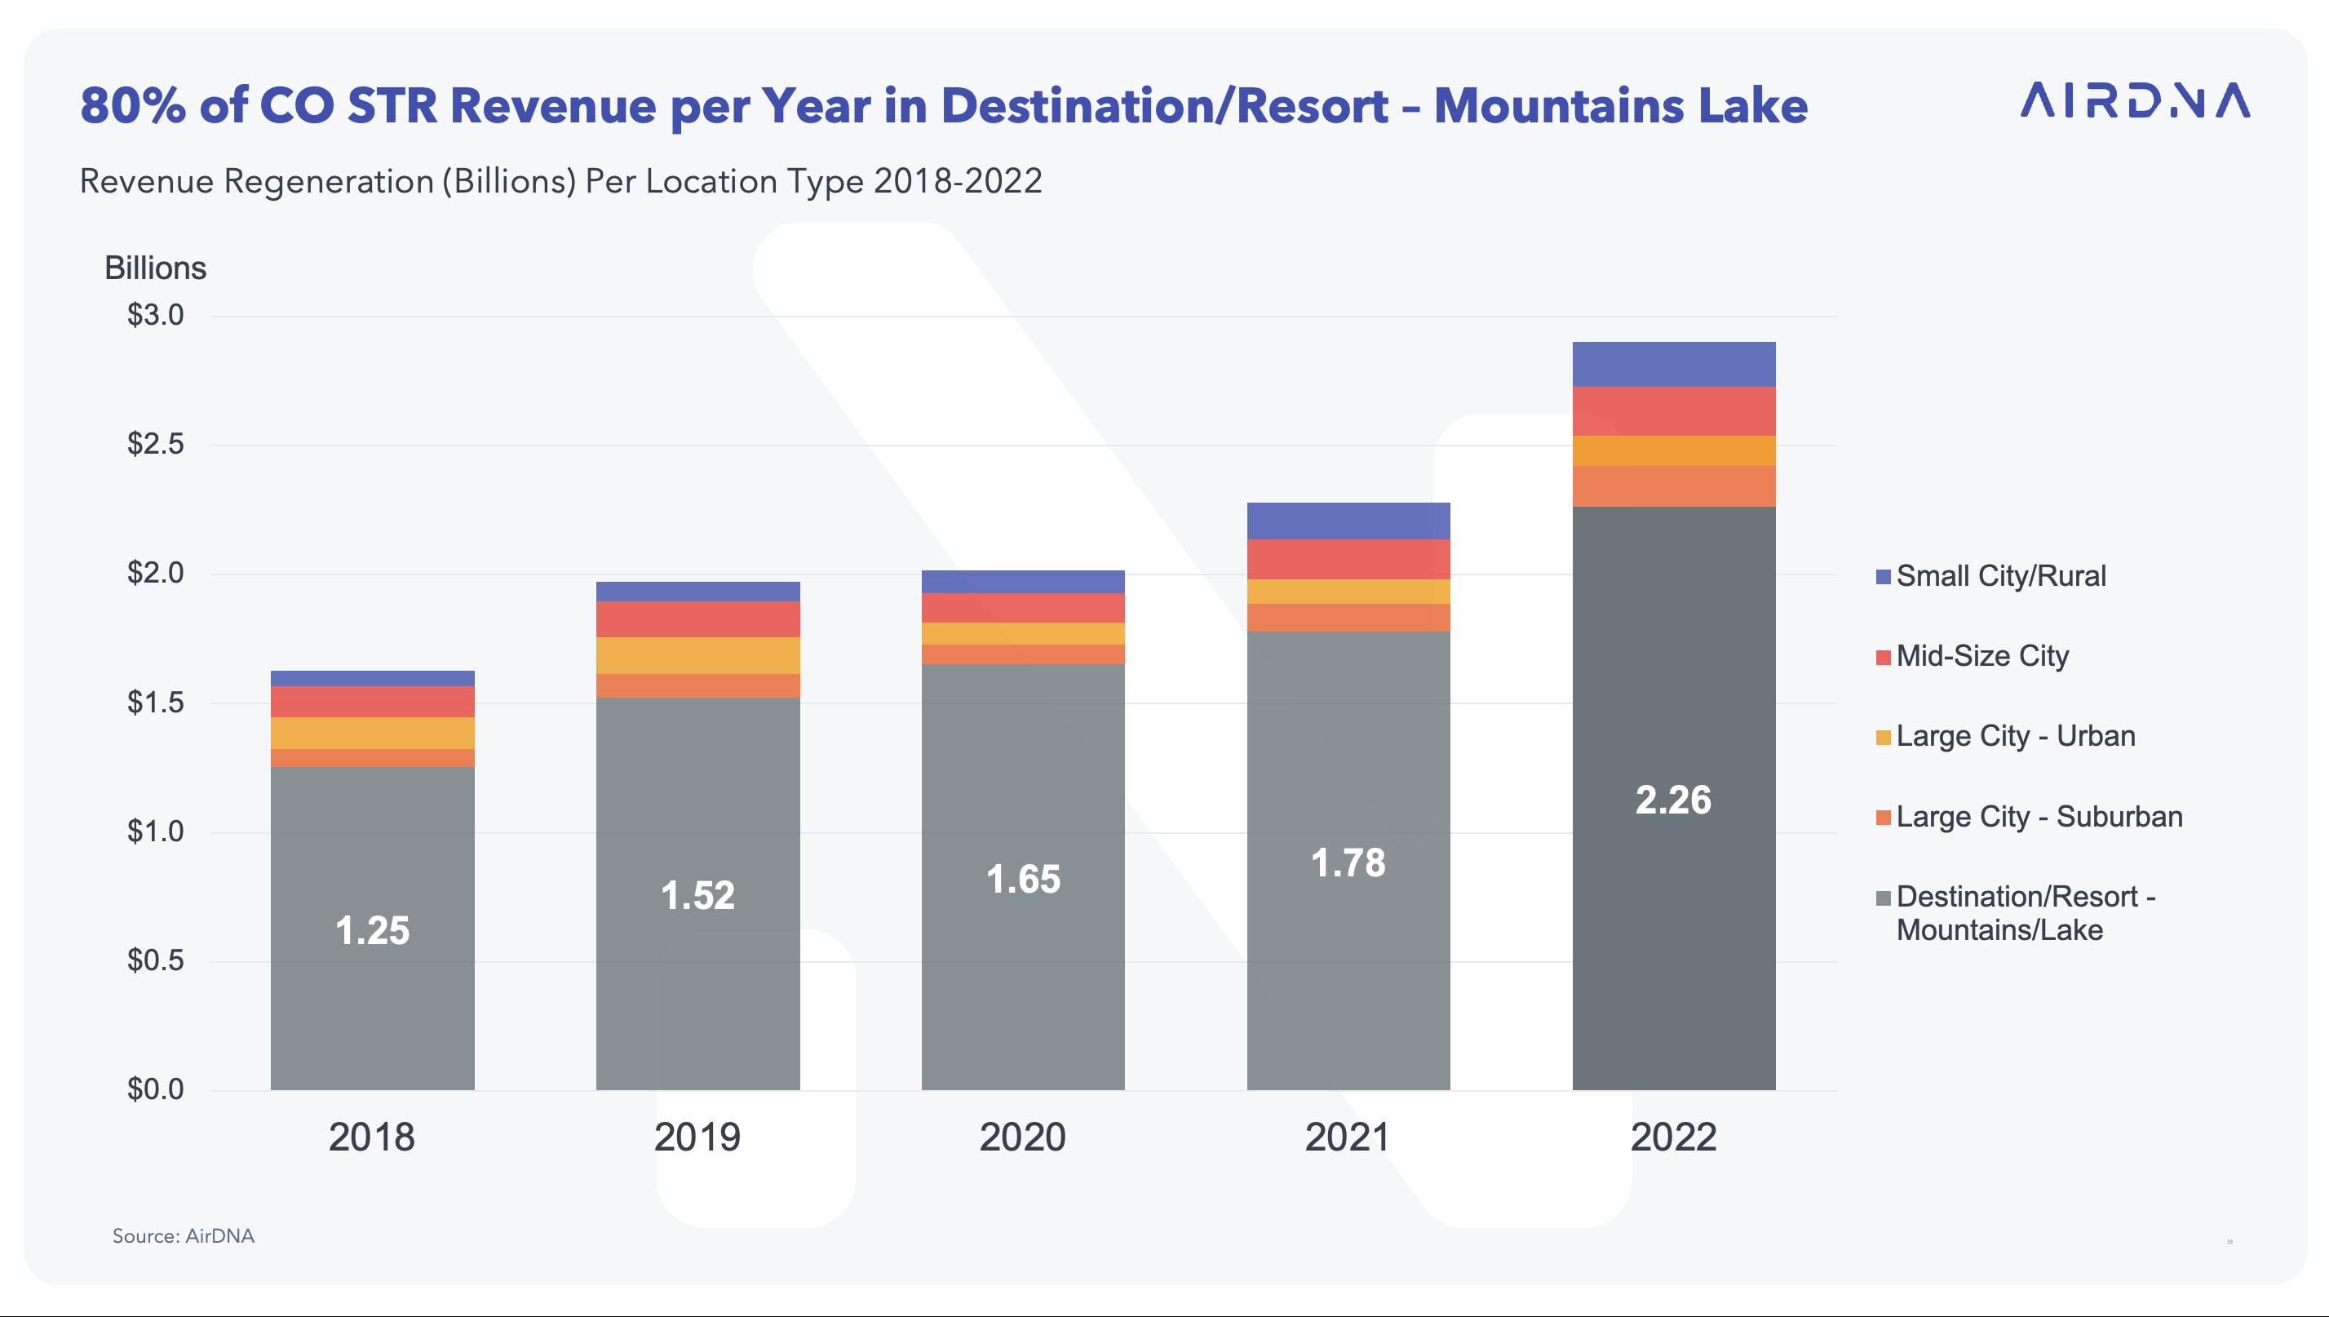Click the Large City - Suburban legend swatch
Screen dimensions: 2329x1317
point(1884,818)
